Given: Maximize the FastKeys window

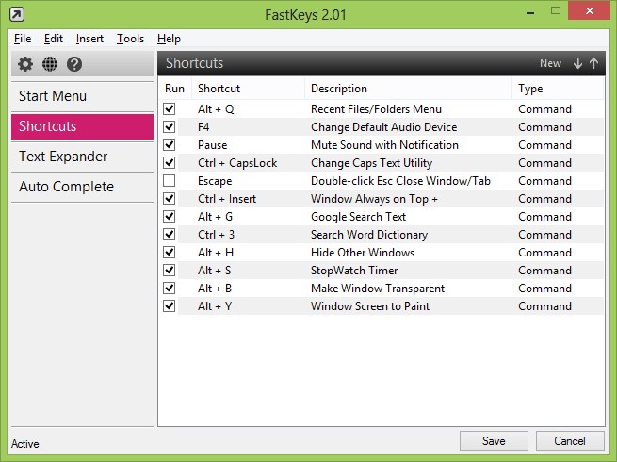Looking at the screenshot, I should tap(556, 11).
